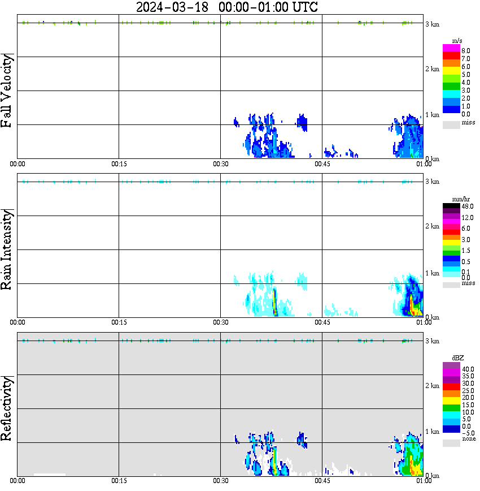This screenshot has height=491, width=480.
Task: Click the plot title "2024-03-18 00:00-01:00 UTC"
Action: pyautogui.click(x=226, y=7)
